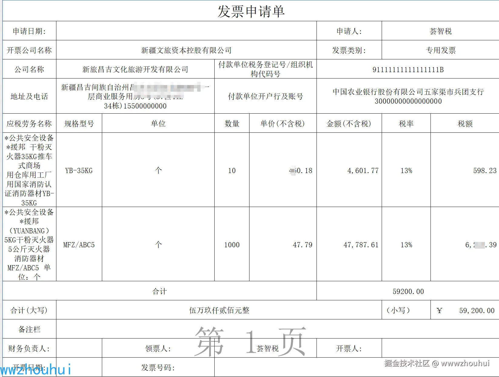Click the address cell starting 新疆昌吉回族自治州
The height and width of the screenshot is (377, 499).
click(135, 96)
